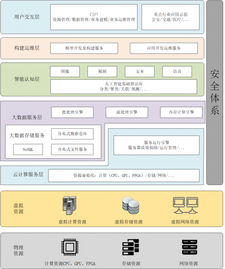Choose the 语音 box
Image resolution: width=225 pixels, height=269 pixels.
(177, 71)
